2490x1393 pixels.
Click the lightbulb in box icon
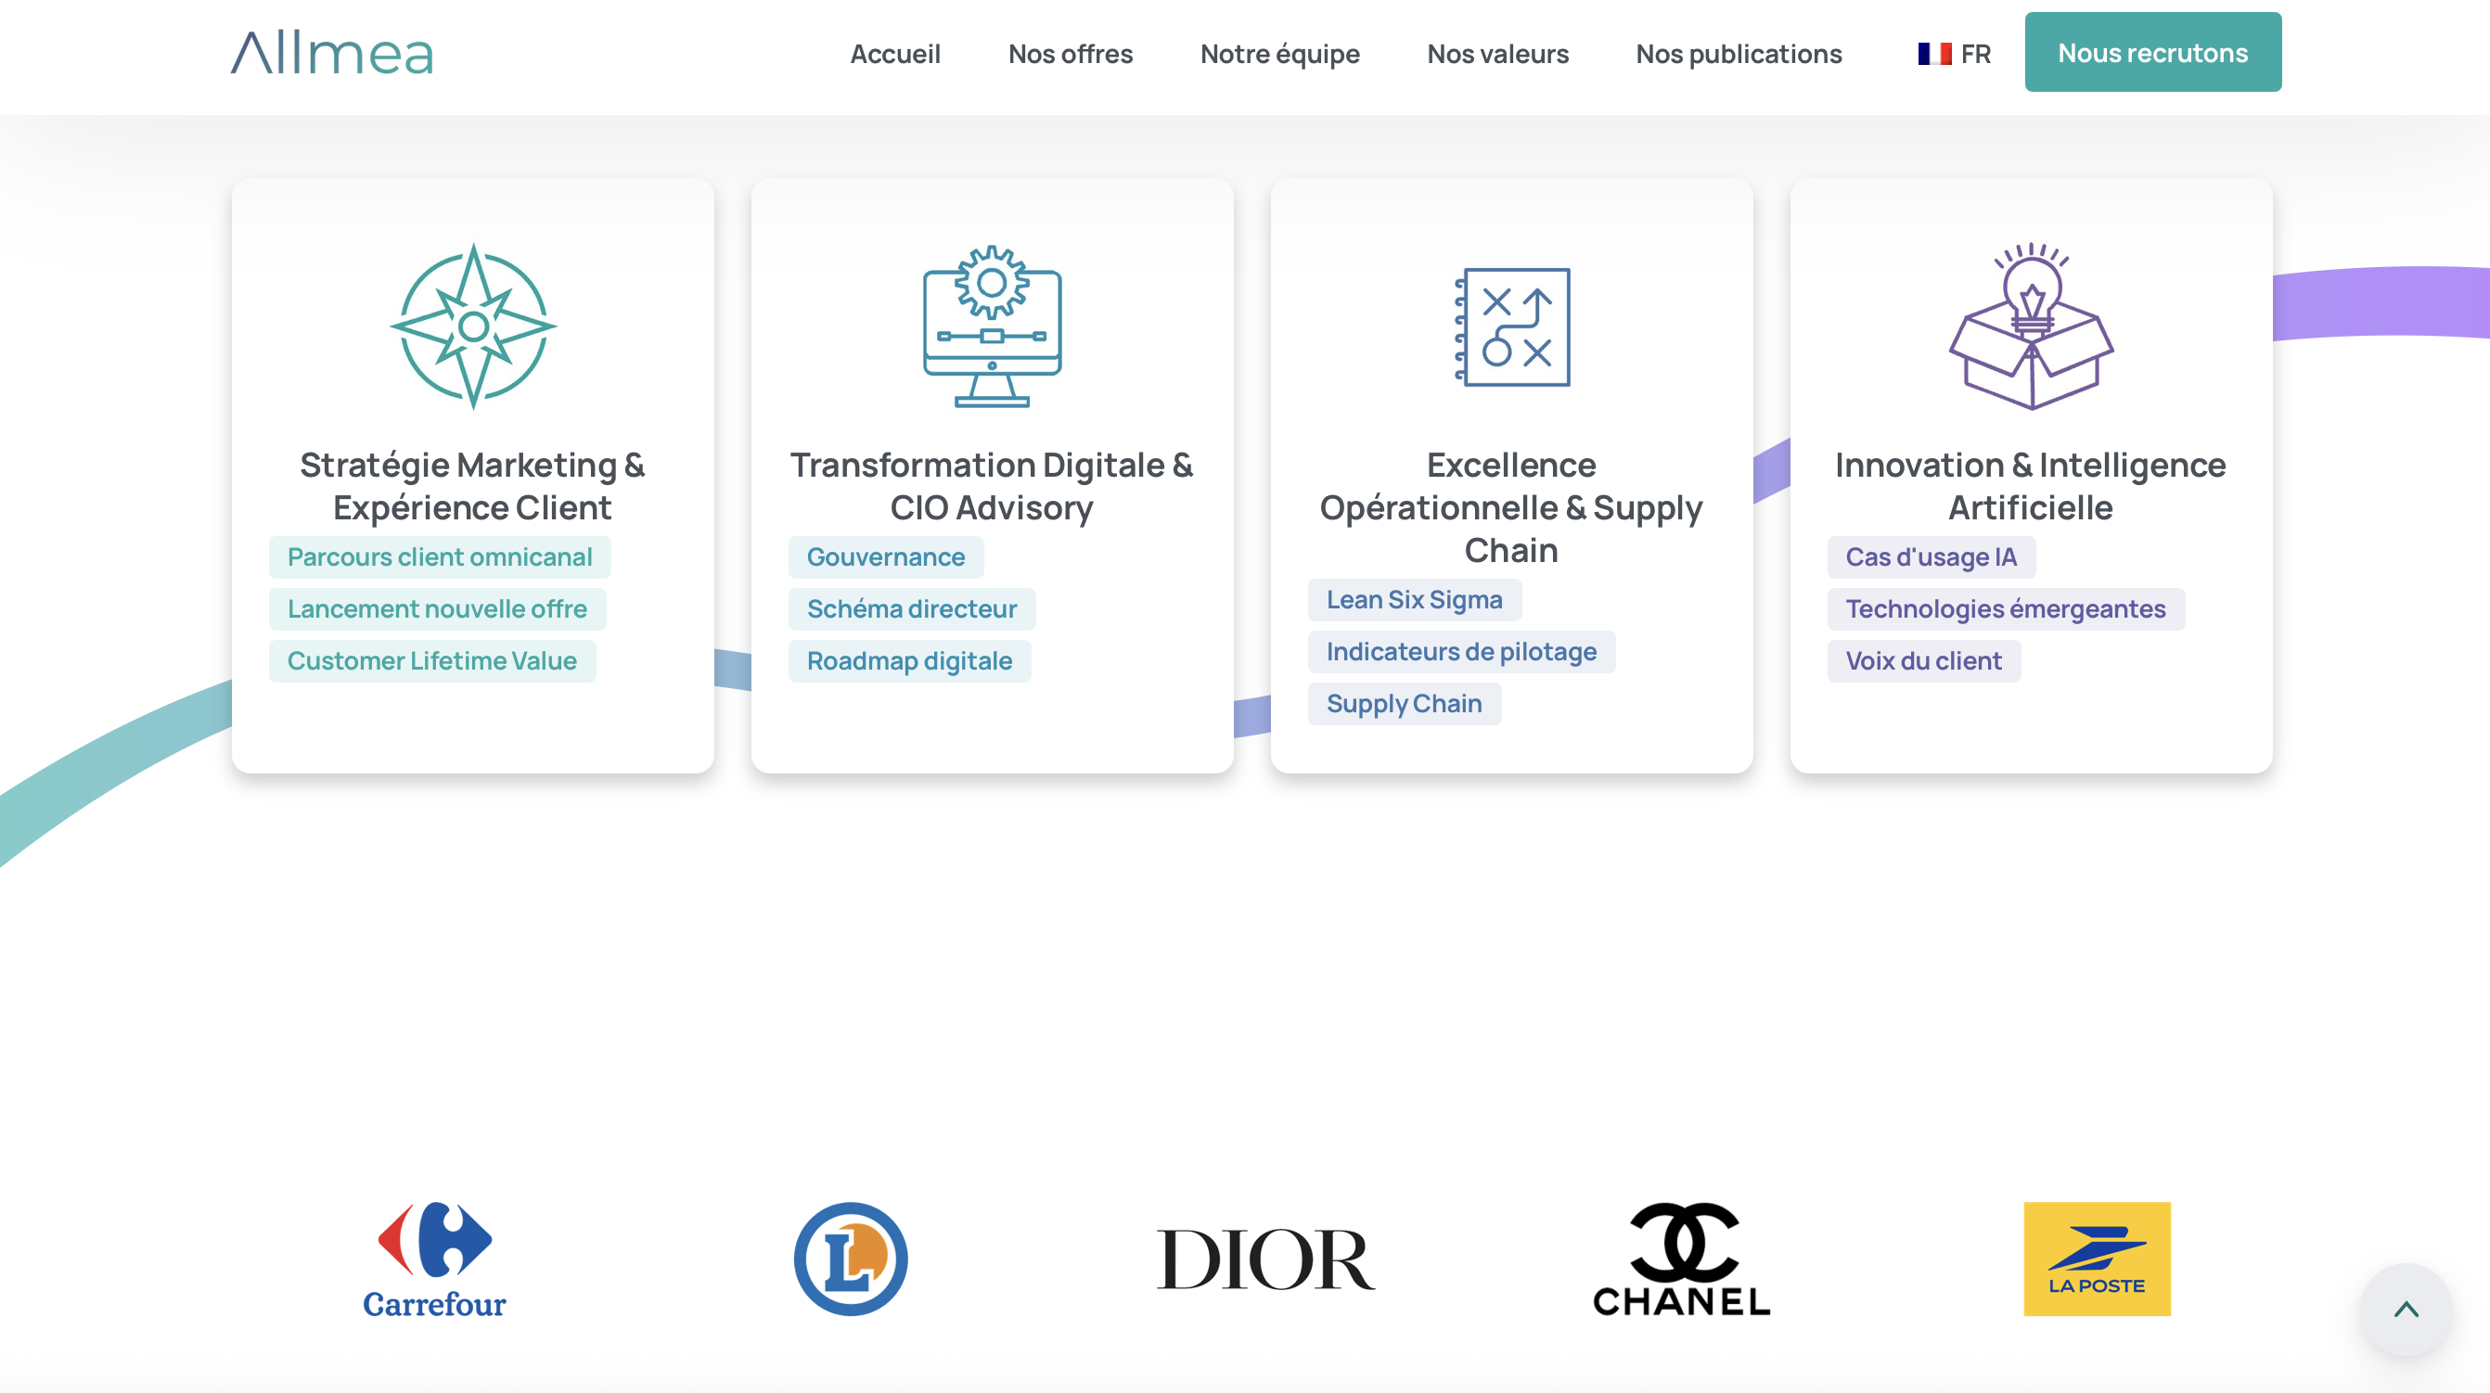pyautogui.click(x=2031, y=326)
